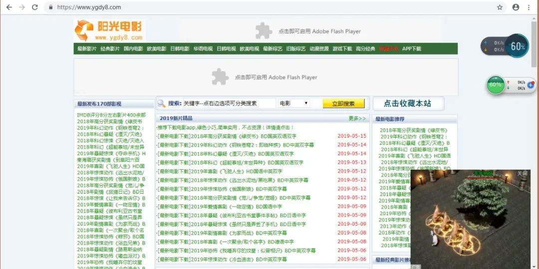Open the 日韩电视 navigation item
Image resolution: width=539 pixels, height=269 pixels.
pos(226,49)
